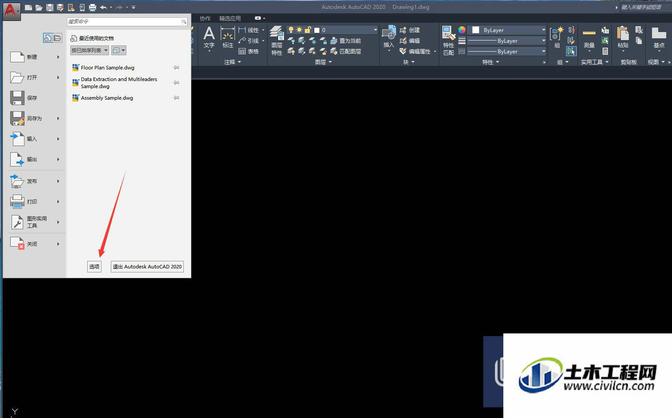
Task: Click Save icon in quick access toolbar
Action: [50, 7]
